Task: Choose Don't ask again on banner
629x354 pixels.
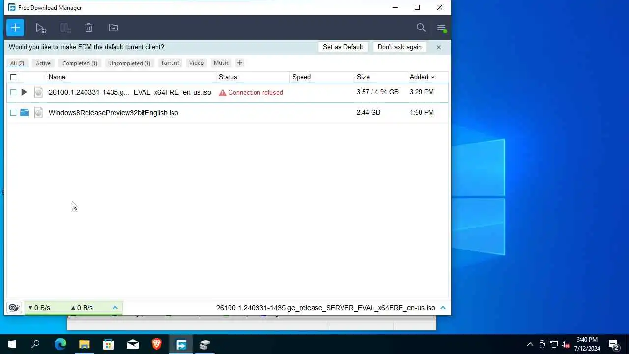Action: 400,47
